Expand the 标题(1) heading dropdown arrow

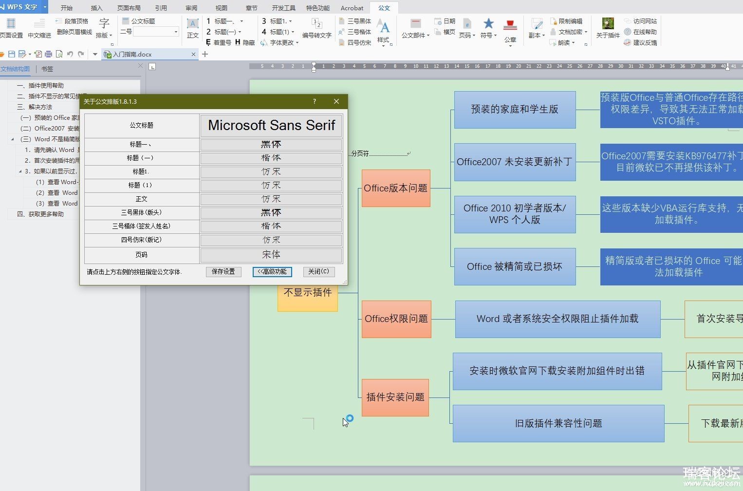click(x=293, y=32)
